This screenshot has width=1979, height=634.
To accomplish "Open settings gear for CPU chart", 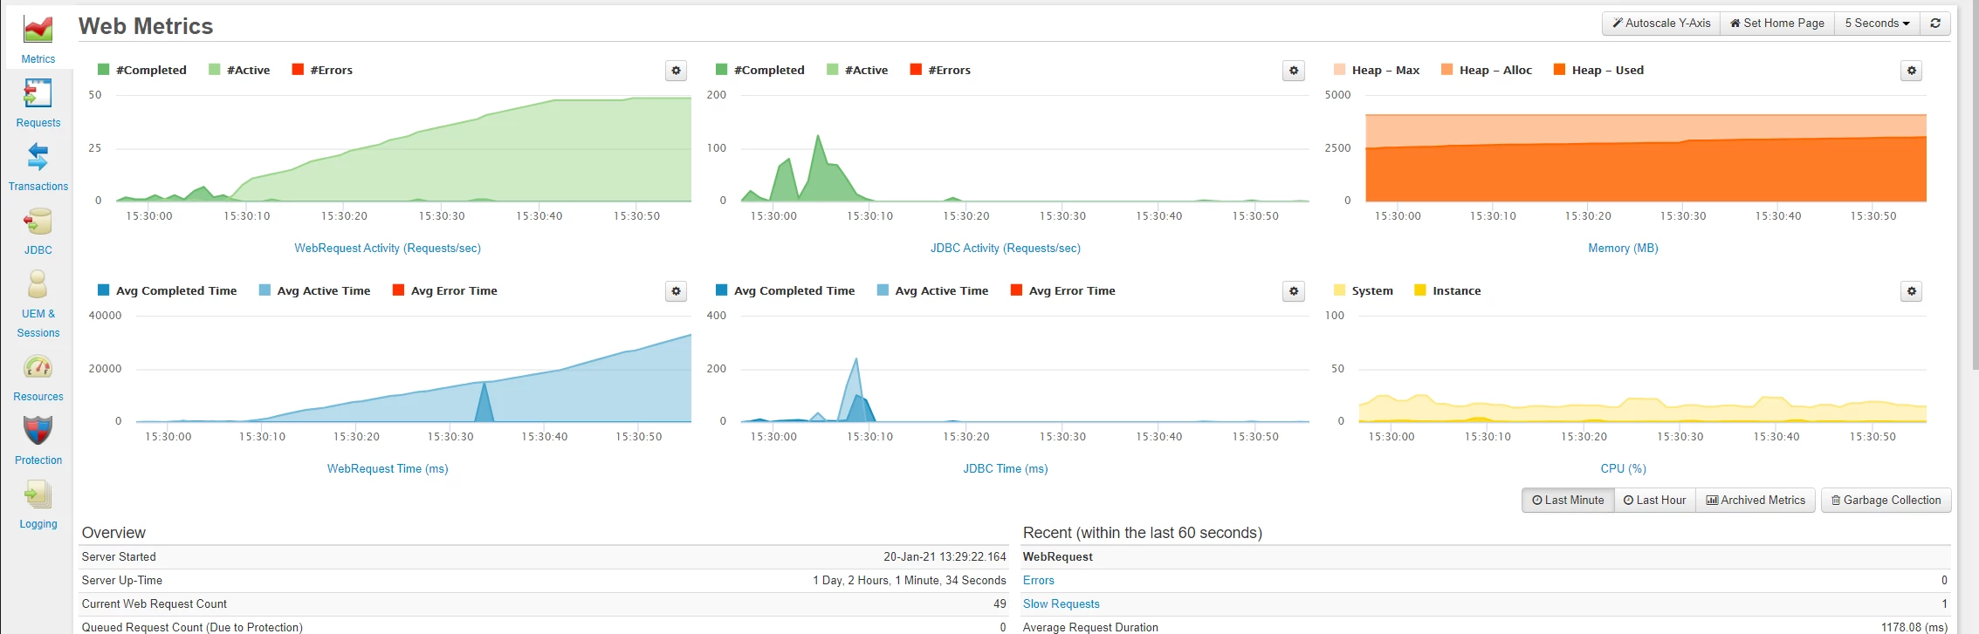I will (x=1912, y=291).
